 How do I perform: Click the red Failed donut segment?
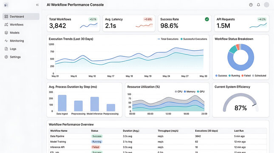pos(237,47)
